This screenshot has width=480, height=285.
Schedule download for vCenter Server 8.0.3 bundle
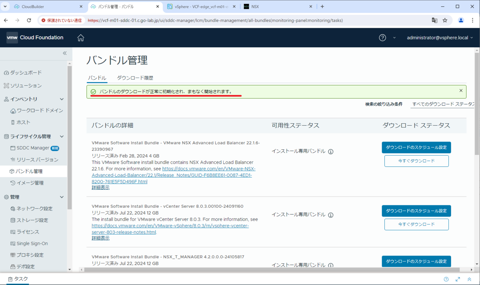click(x=416, y=211)
